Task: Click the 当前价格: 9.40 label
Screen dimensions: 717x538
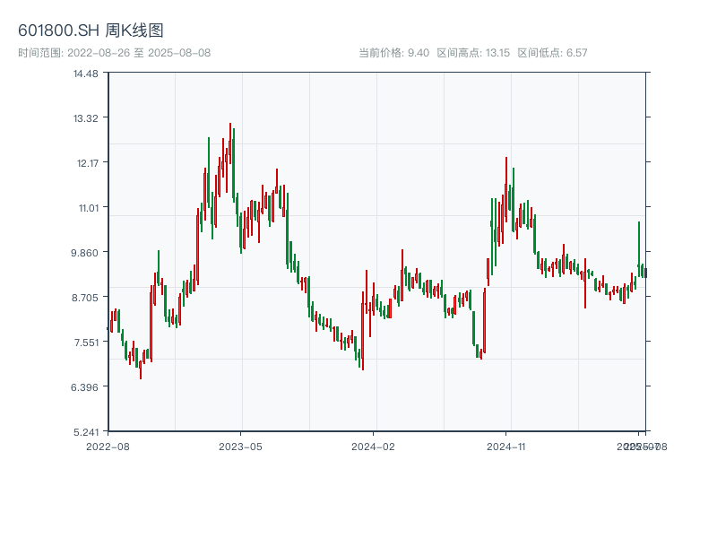Action: (x=393, y=53)
